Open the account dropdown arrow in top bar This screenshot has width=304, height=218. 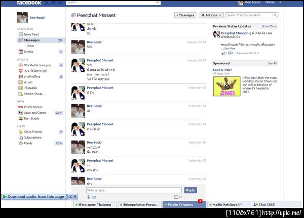(280, 3)
